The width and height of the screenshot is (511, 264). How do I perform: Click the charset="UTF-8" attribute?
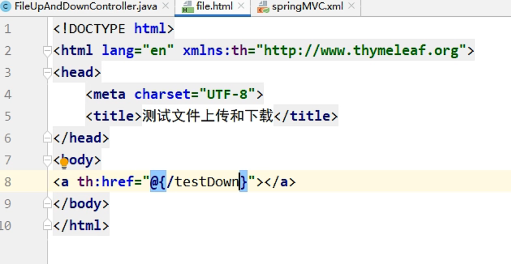click(x=195, y=95)
